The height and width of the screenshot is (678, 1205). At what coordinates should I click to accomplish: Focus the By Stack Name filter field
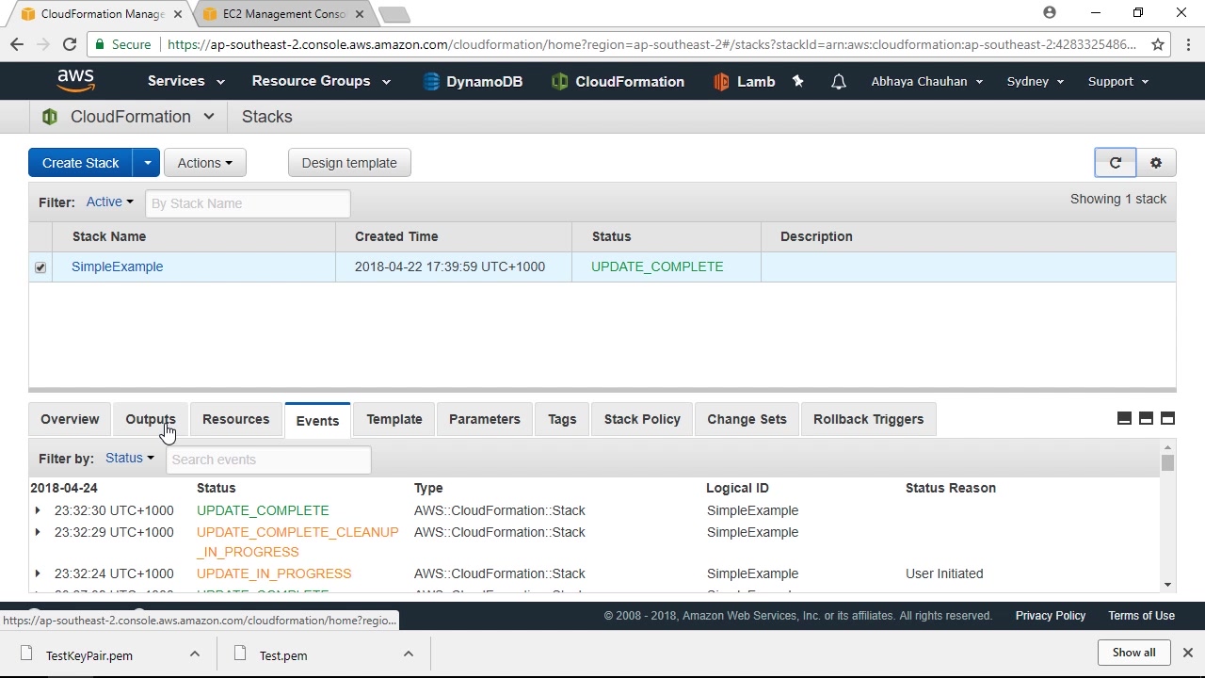[x=248, y=203]
